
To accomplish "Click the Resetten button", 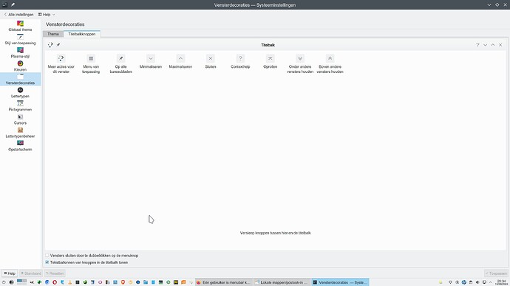I will click(x=55, y=273).
